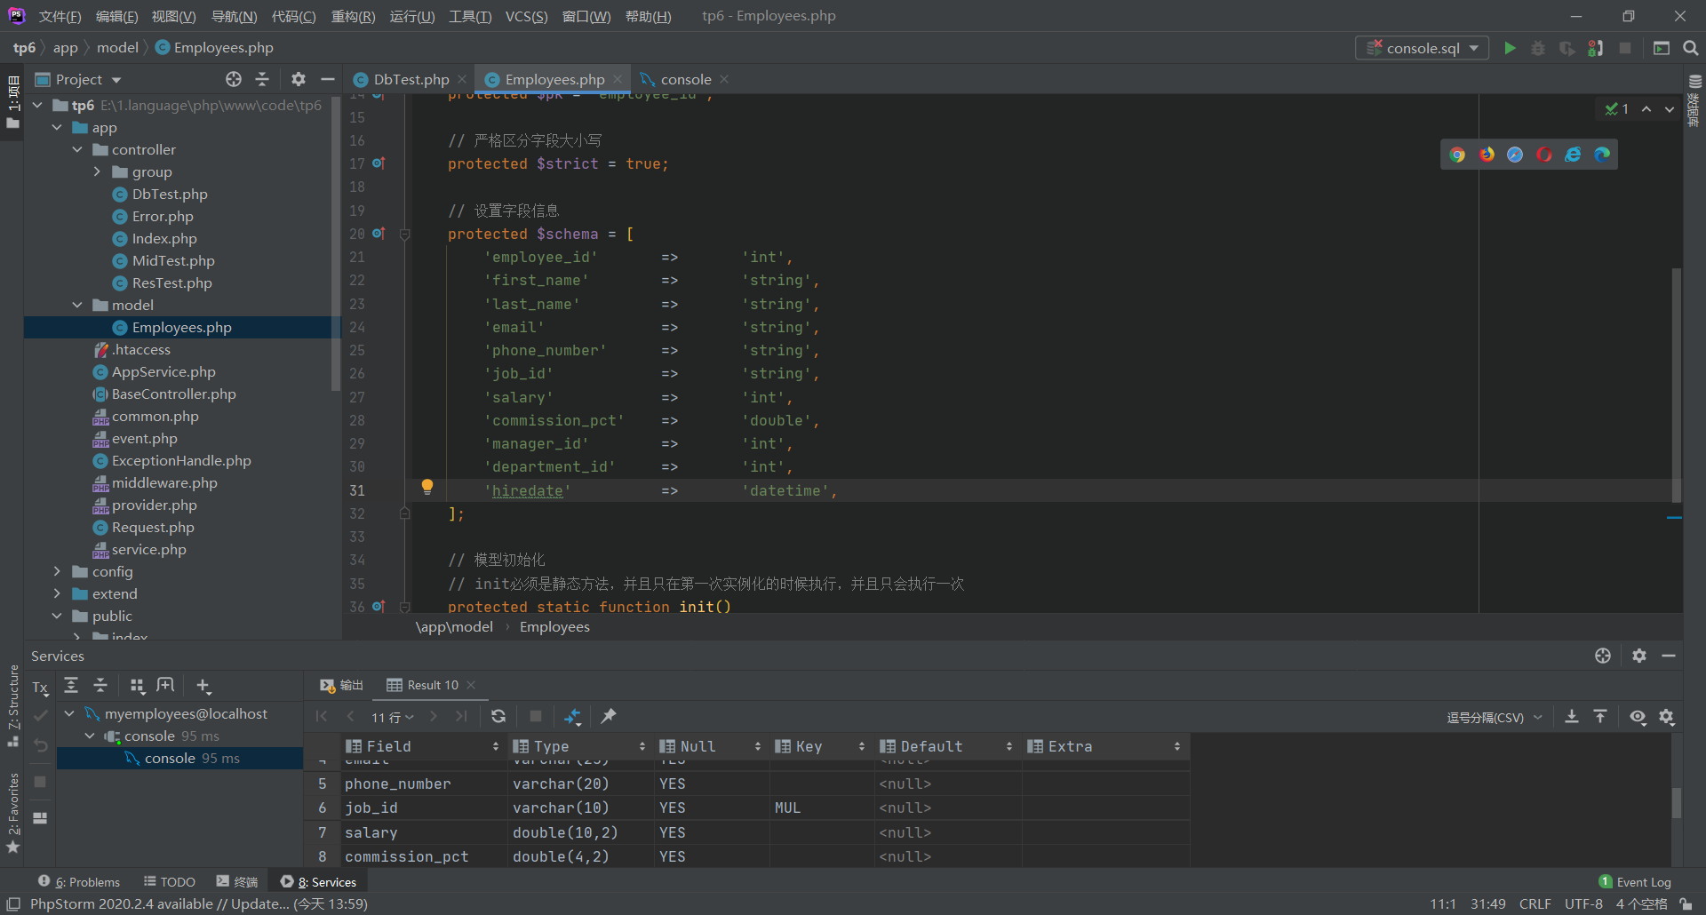
Task: Click the result table vertical scrollbar
Action: 1677,802
